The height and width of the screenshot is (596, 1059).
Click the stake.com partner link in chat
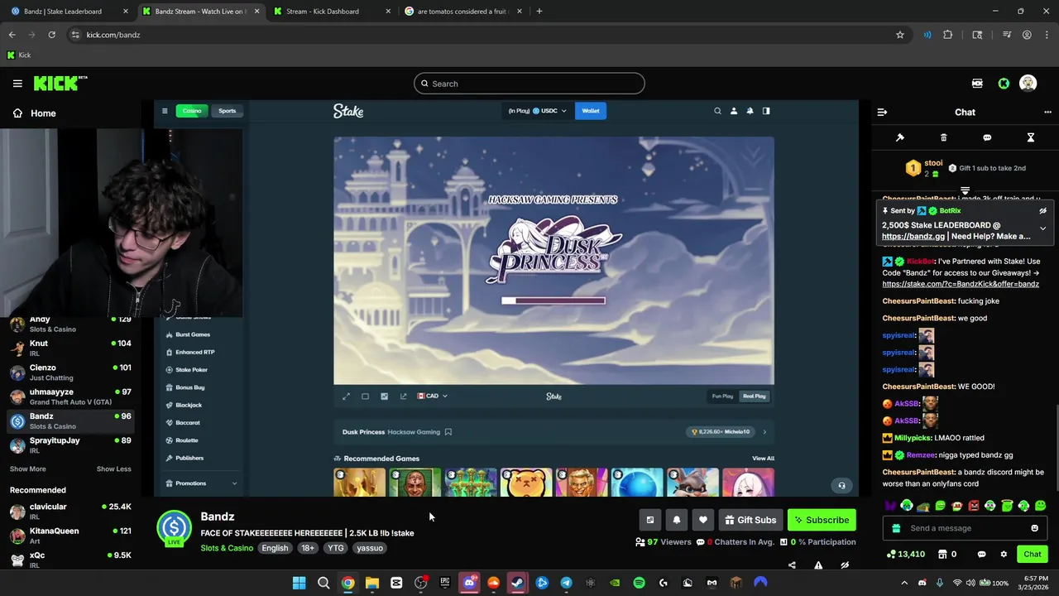[961, 284]
